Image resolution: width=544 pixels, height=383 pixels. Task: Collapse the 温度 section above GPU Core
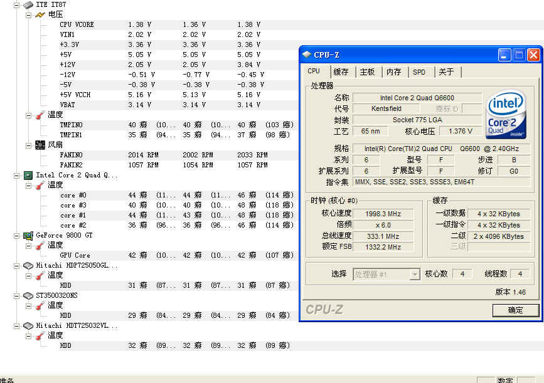point(28,246)
